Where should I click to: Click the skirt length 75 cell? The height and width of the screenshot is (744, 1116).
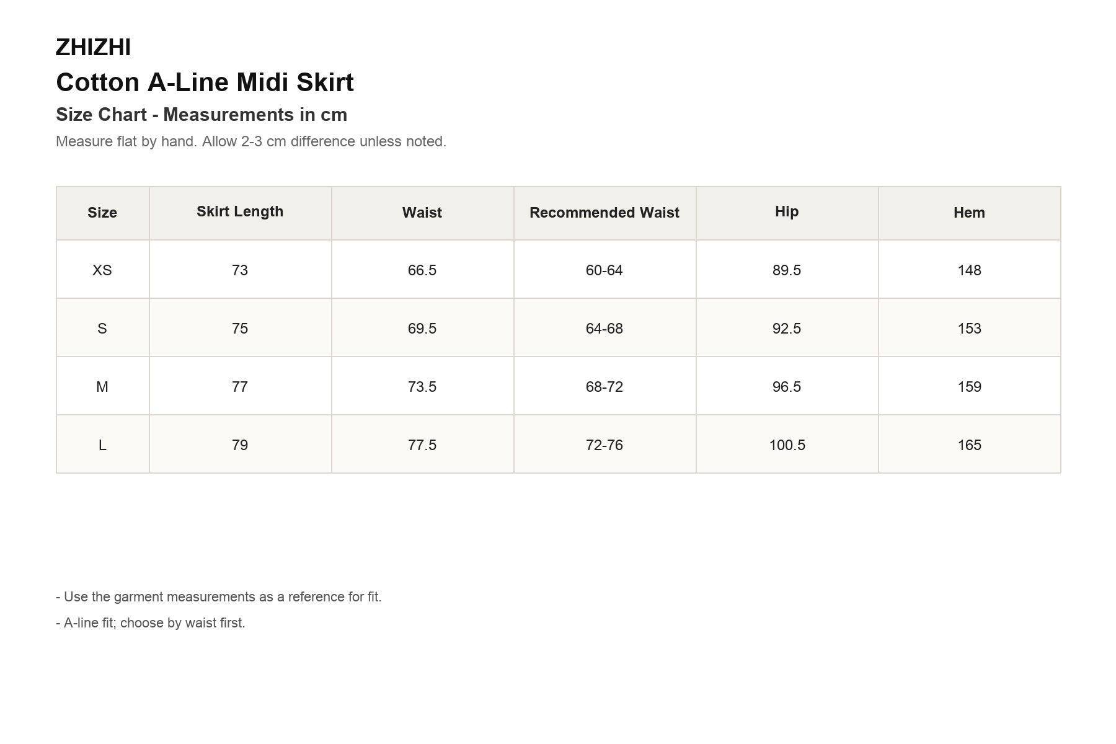point(240,328)
